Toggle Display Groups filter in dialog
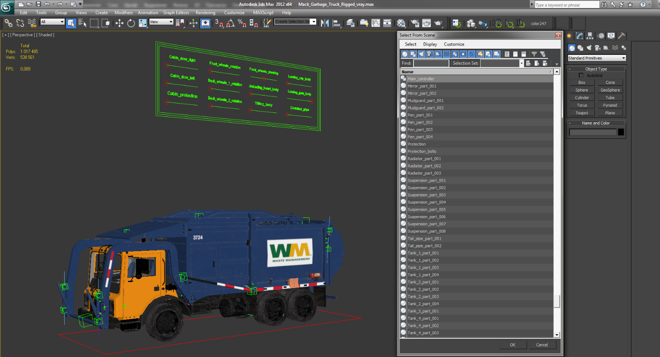 pyautogui.click(x=455, y=54)
